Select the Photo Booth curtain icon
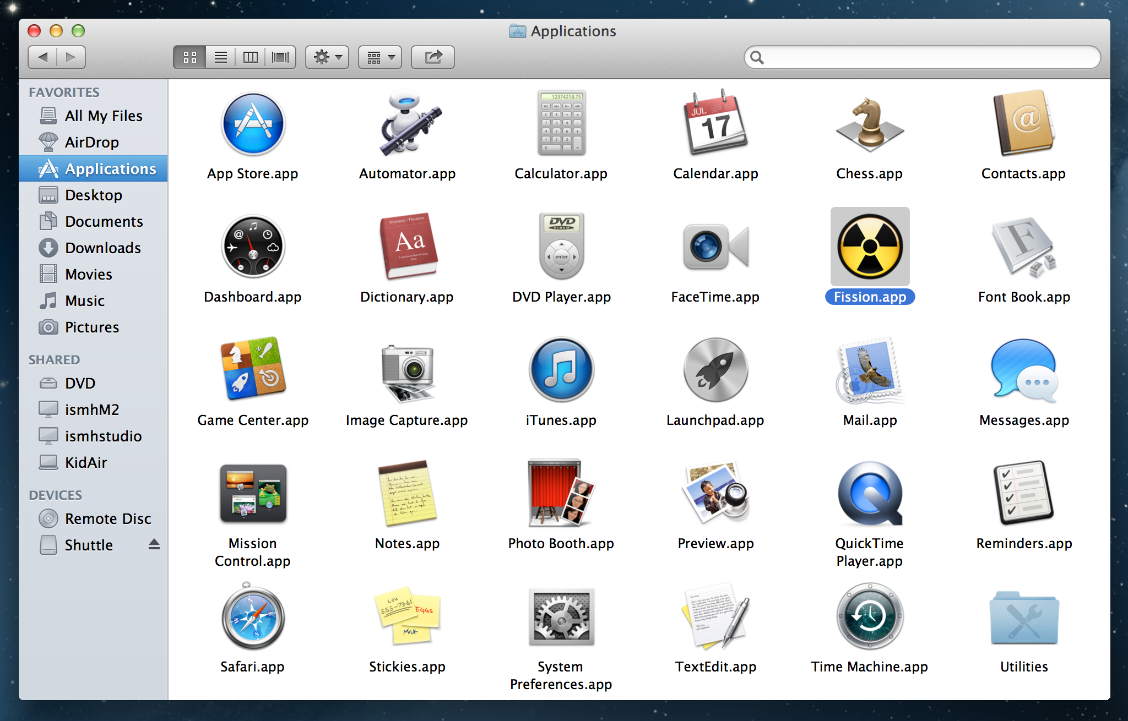Viewport: 1128px width, 721px height. click(x=561, y=493)
